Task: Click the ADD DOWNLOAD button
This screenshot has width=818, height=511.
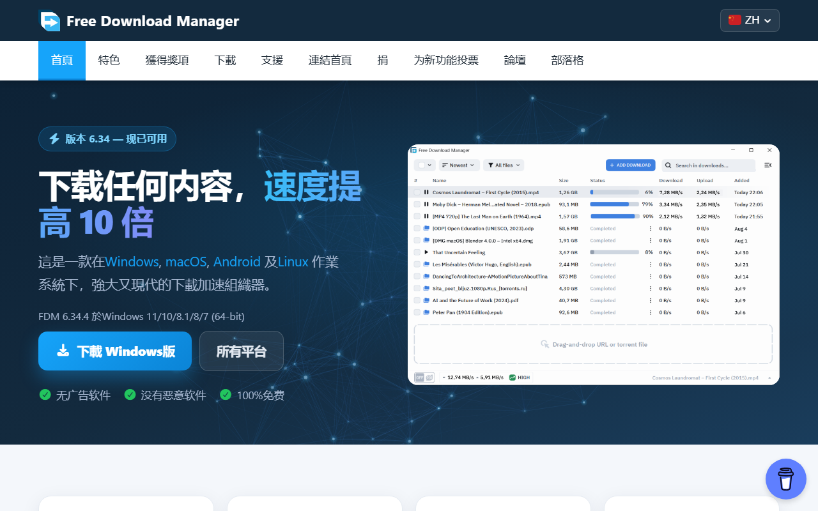Action: [631, 165]
